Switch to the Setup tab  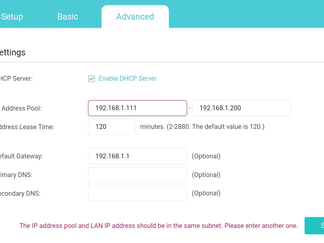[x=12, y=17]
